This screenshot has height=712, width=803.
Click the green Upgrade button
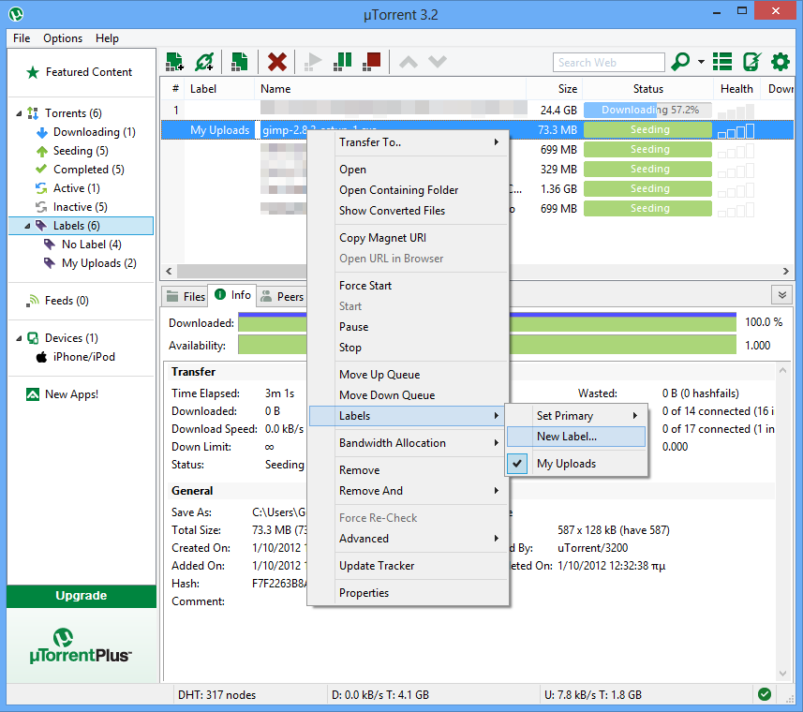(x=82, y=596)
